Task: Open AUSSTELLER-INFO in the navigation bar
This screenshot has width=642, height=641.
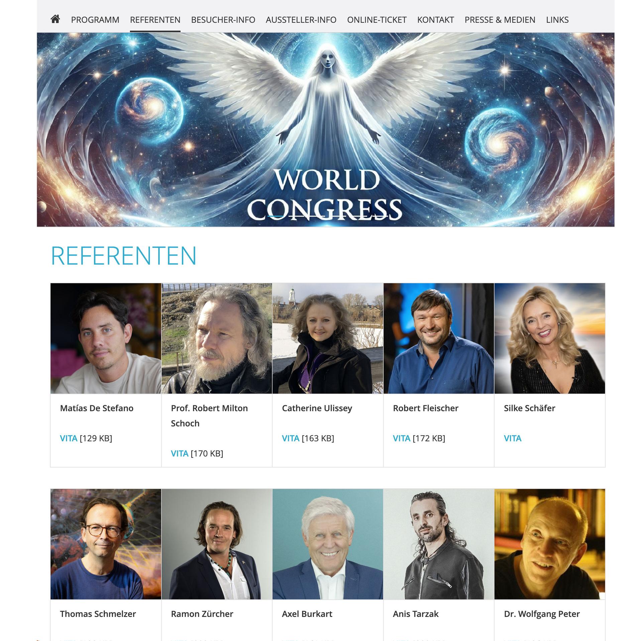Action: point(301,20)
